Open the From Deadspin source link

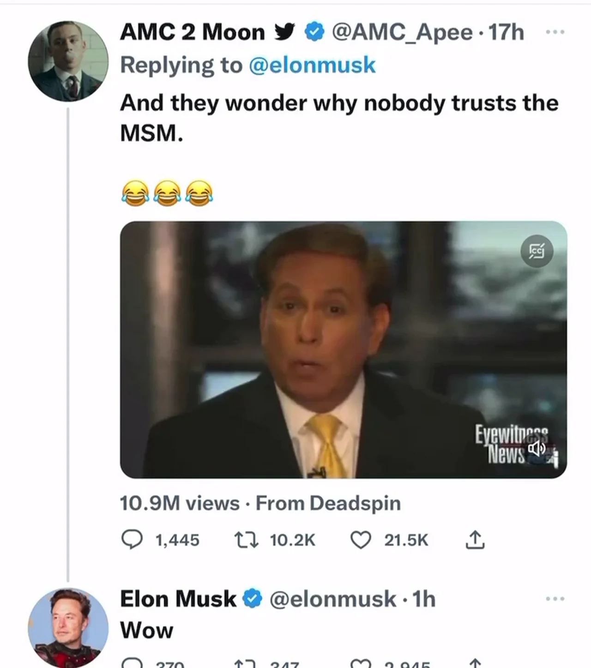coord(328,503)
